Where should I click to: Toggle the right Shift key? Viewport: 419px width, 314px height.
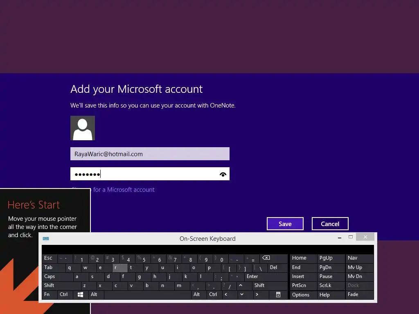(270, 286)
